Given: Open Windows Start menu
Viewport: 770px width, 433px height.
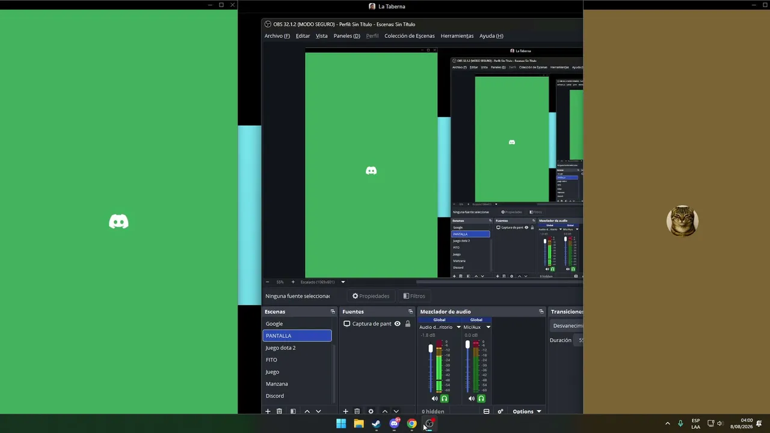Looking at the screenshot, I should (341, 423).
